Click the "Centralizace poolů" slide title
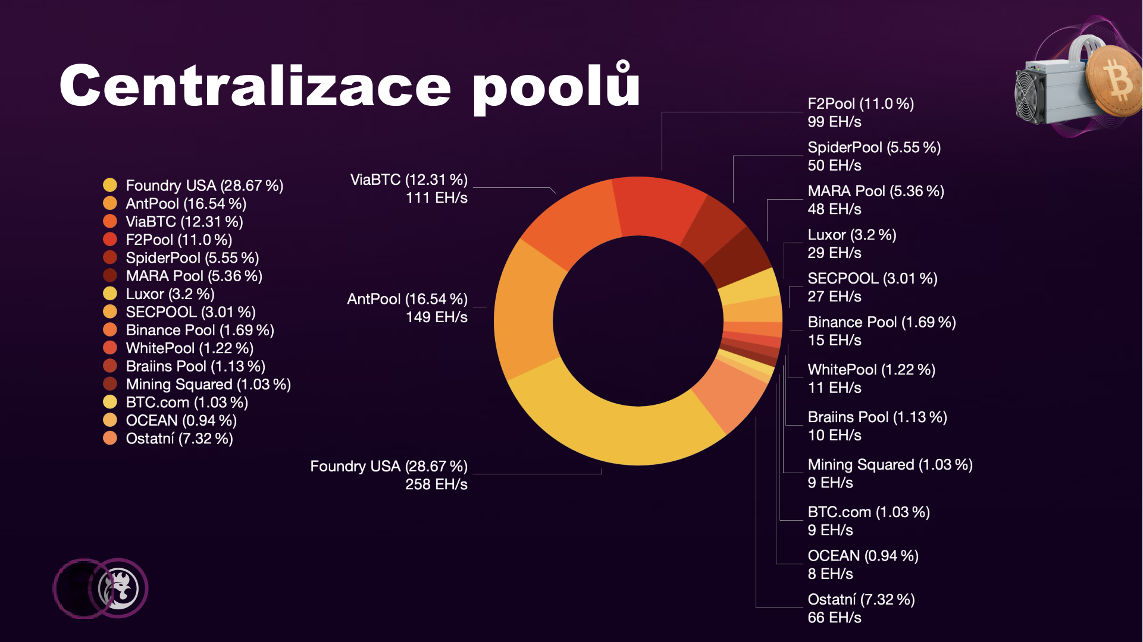Screen dimensions: 1143x642 350,86
